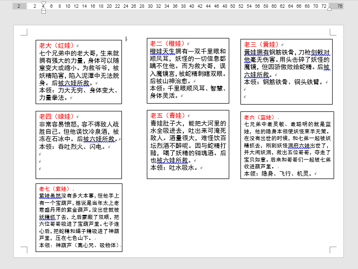Click the heading 老五（青娃）
This screenshot has height=269, width=358.
pos(168,115)
